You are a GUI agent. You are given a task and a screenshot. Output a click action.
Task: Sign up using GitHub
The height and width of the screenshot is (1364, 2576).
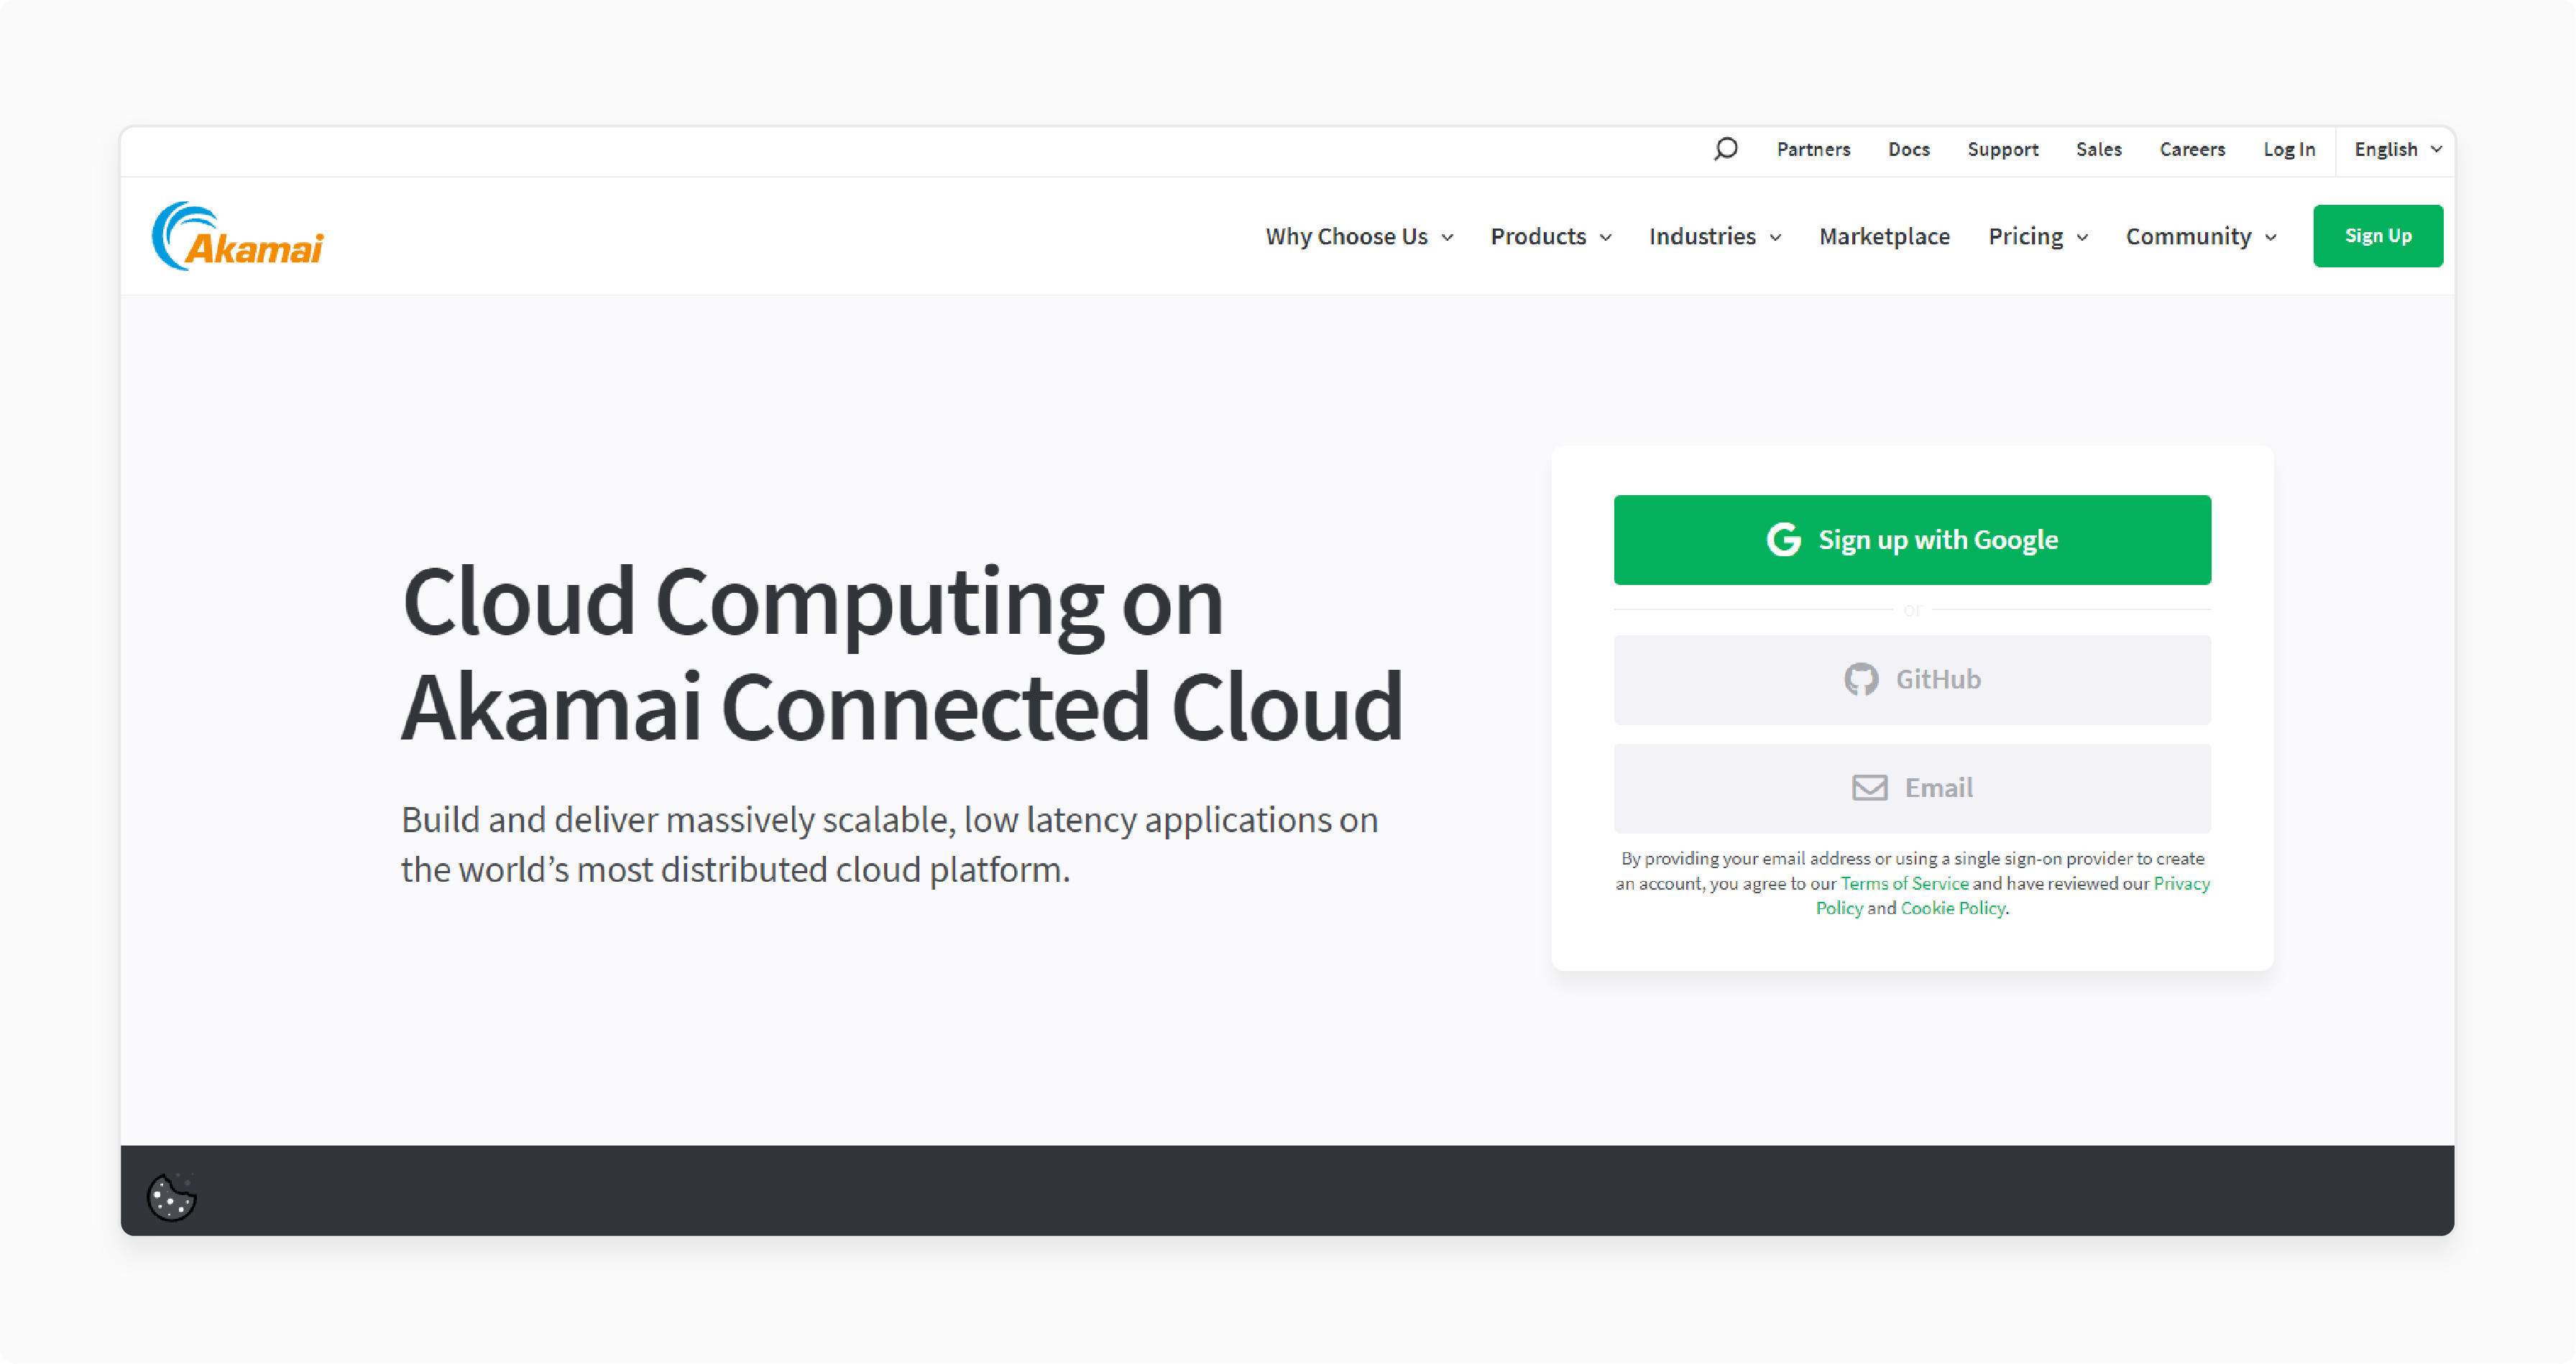pyautogui.click(x=1911, y=680)
